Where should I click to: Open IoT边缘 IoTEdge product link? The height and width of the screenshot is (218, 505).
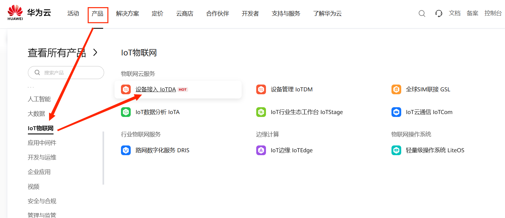point(292,150)
